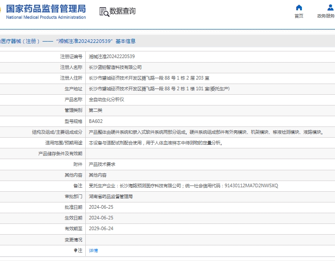Click the 附件 row label

[78, 164]
